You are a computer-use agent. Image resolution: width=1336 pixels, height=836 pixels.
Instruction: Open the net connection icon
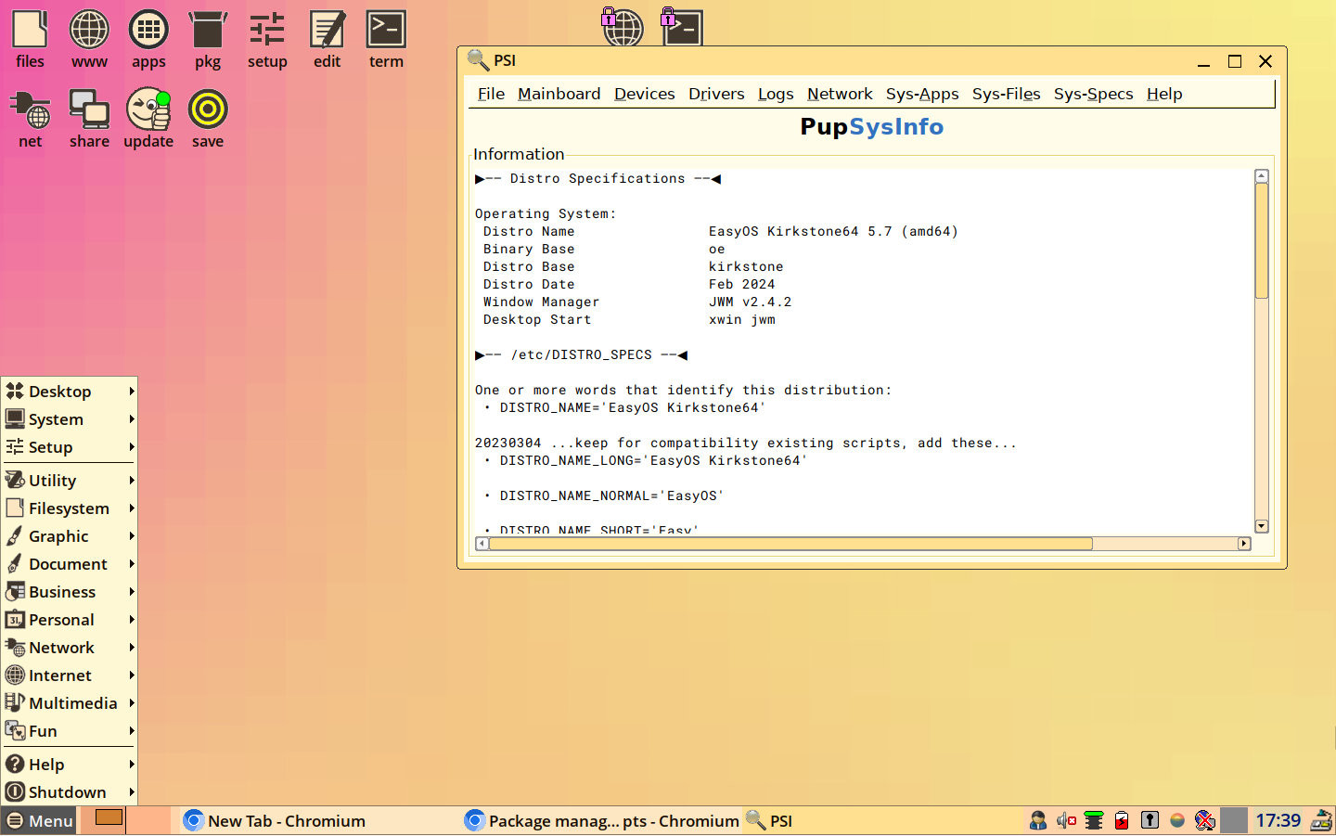click(x=30, y=119)
